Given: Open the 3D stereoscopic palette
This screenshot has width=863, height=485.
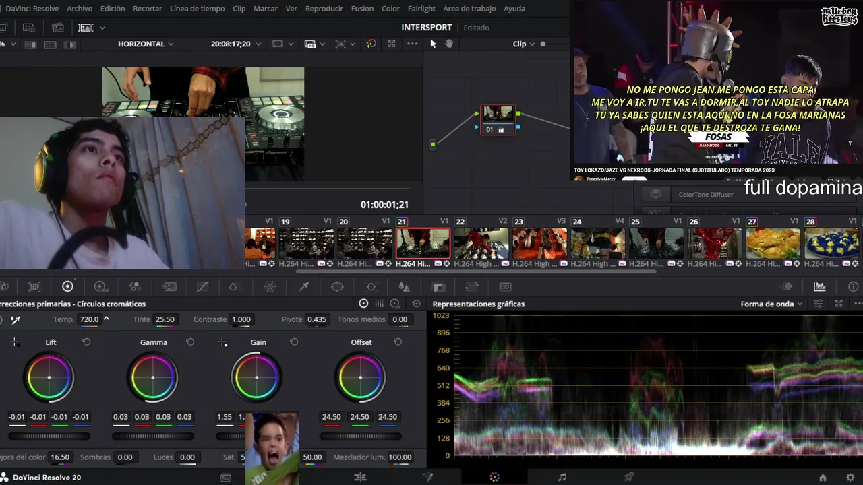Looking at the screenshot, I should click(506, 286).
